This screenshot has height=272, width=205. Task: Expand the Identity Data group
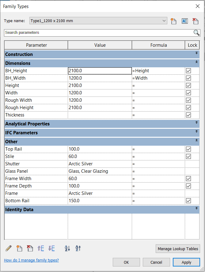coord(196,209)
